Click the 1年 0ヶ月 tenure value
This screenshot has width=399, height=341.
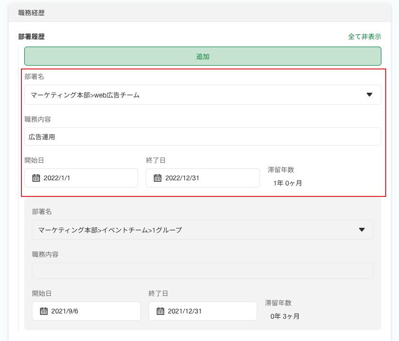[x=288, y=183]
